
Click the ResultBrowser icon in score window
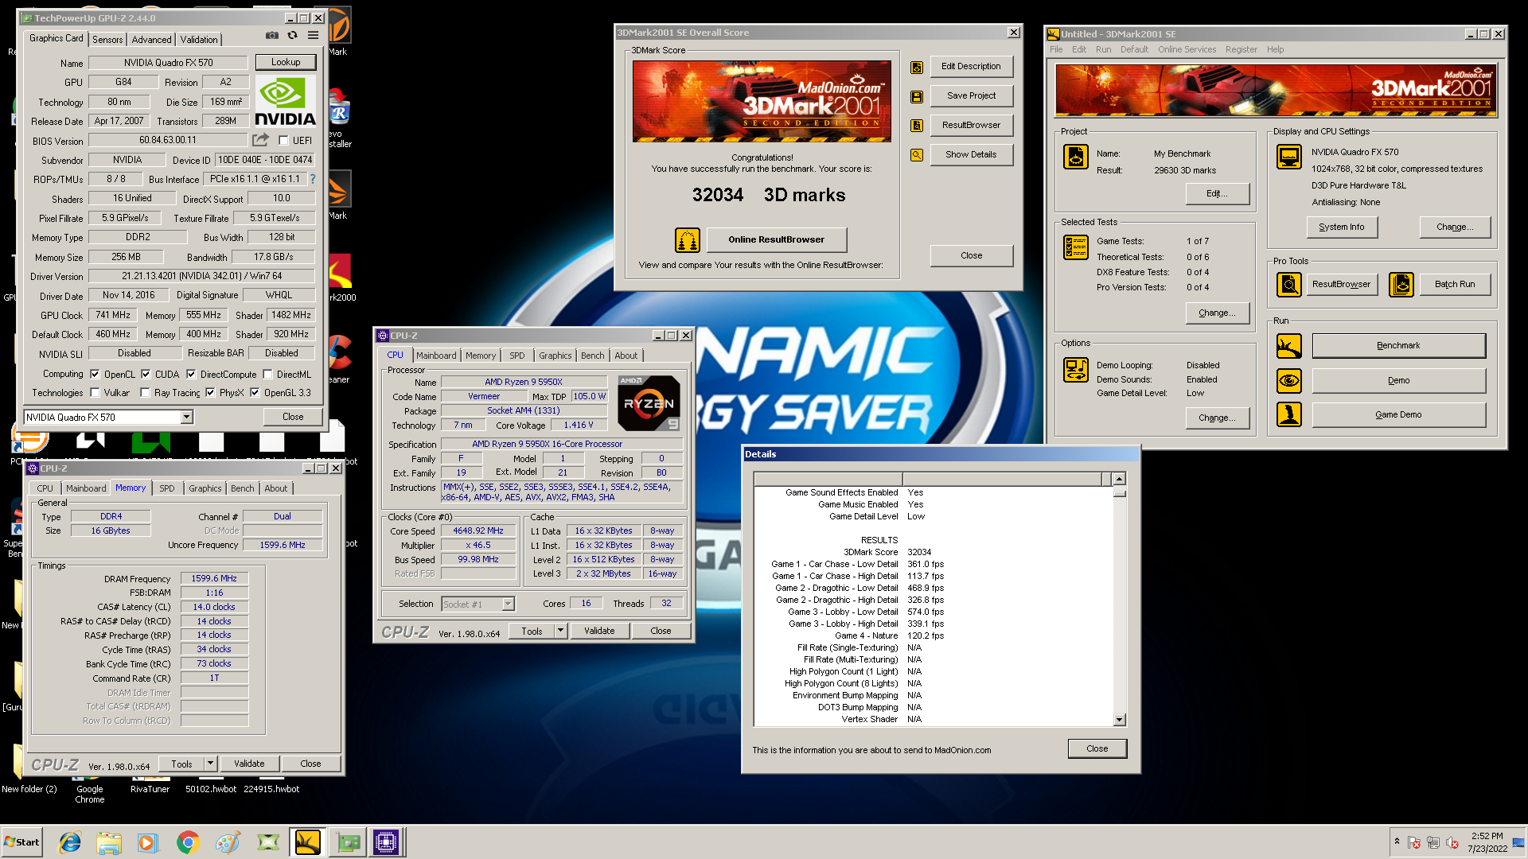tap(917, 126)
